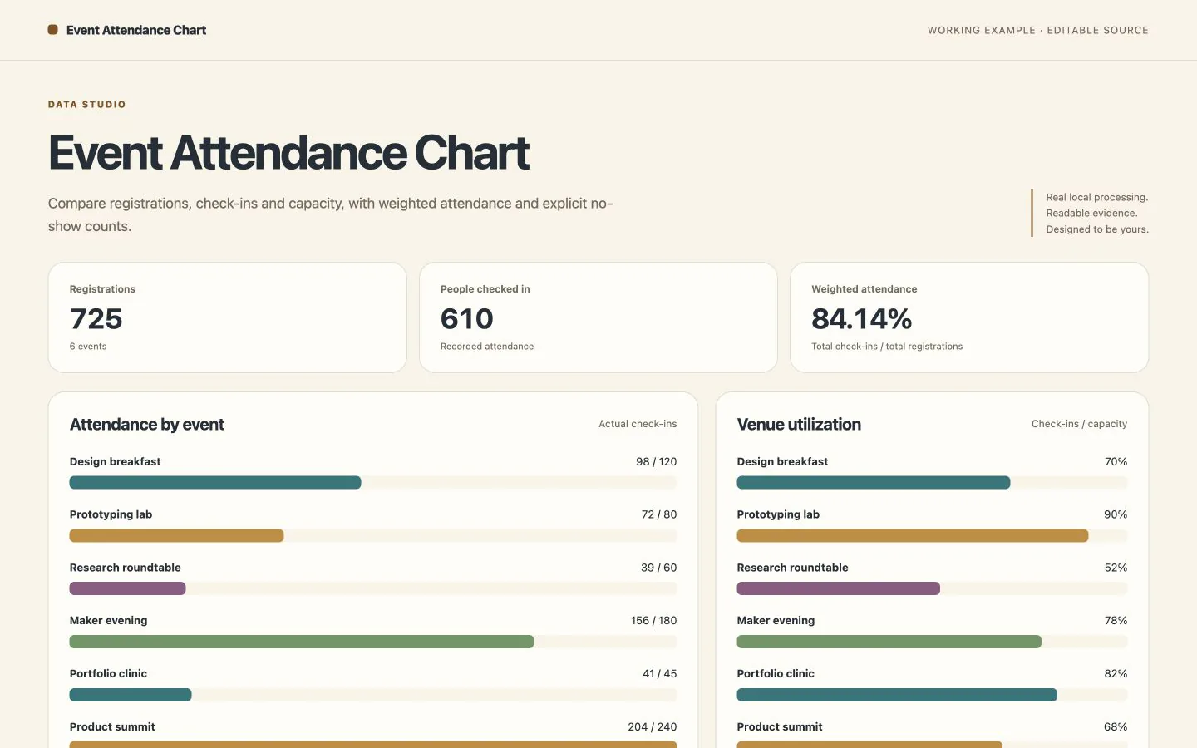
Task: Click the Prototyping lab attendance bar
Action: (x=177, y=536)
